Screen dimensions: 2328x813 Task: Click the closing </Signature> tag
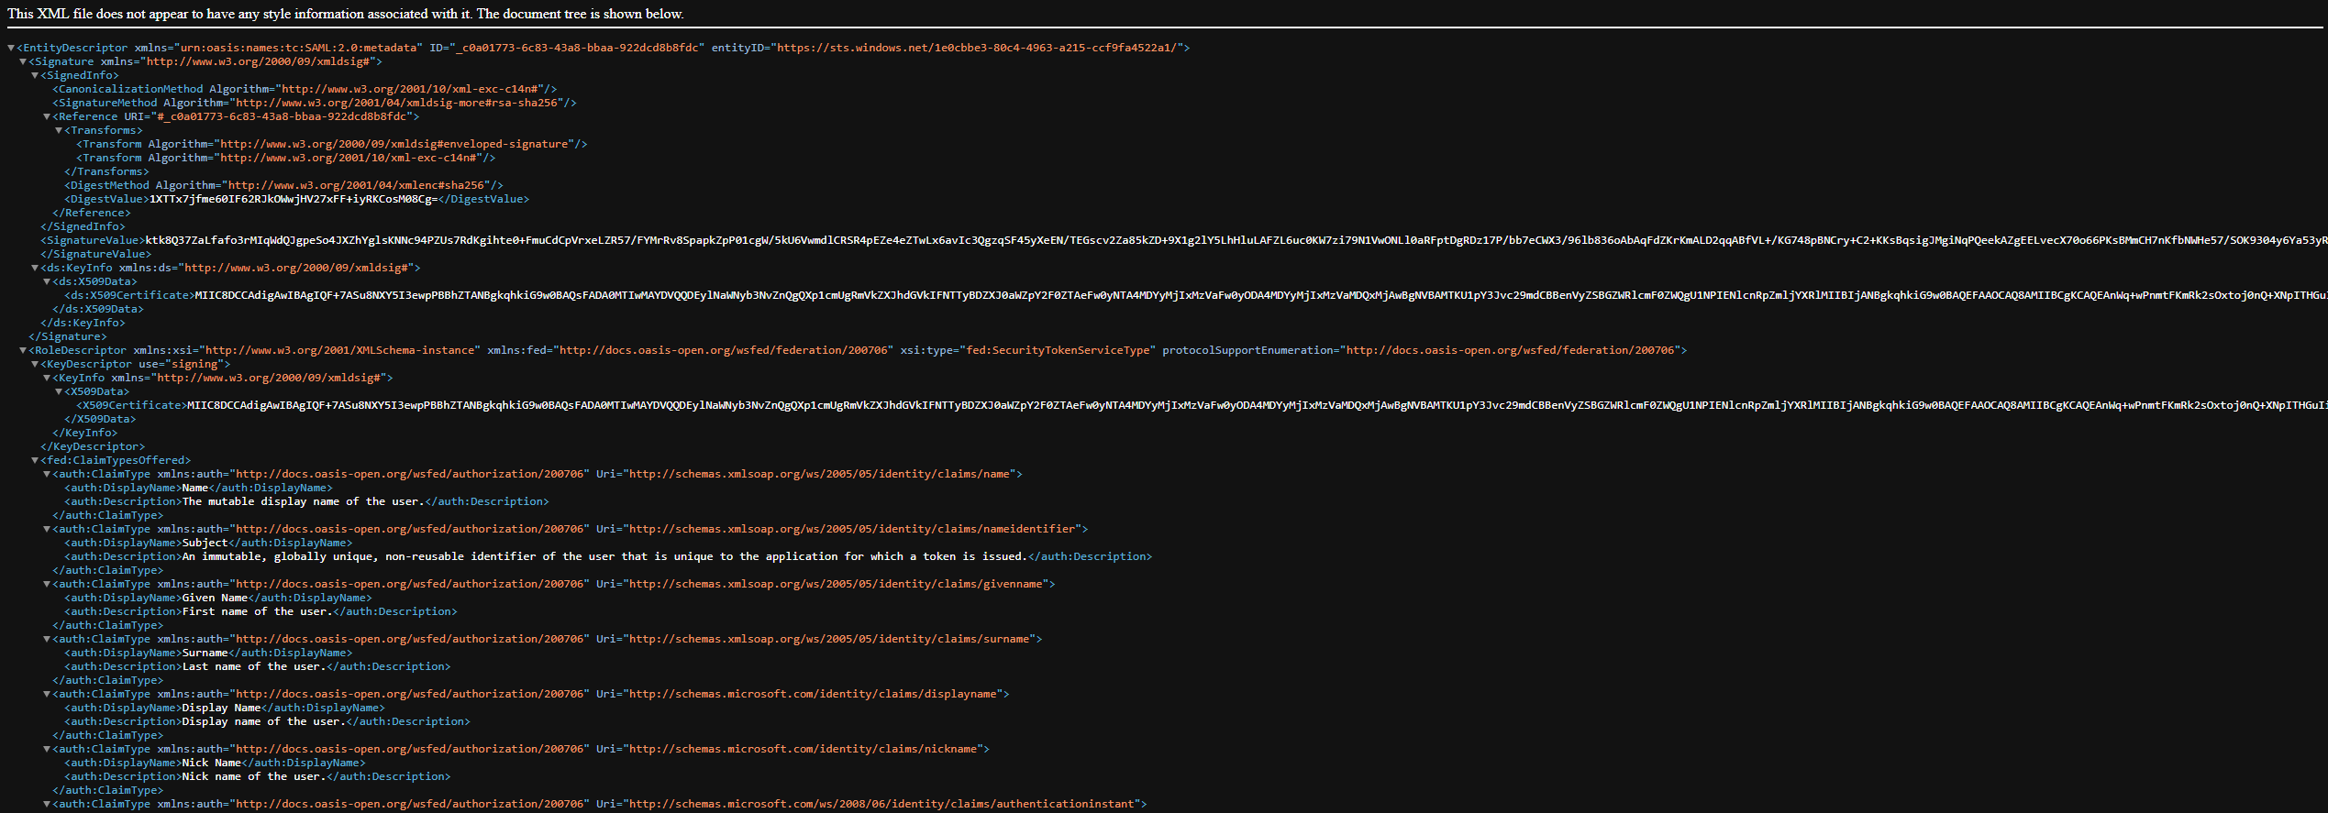(68, 336)
